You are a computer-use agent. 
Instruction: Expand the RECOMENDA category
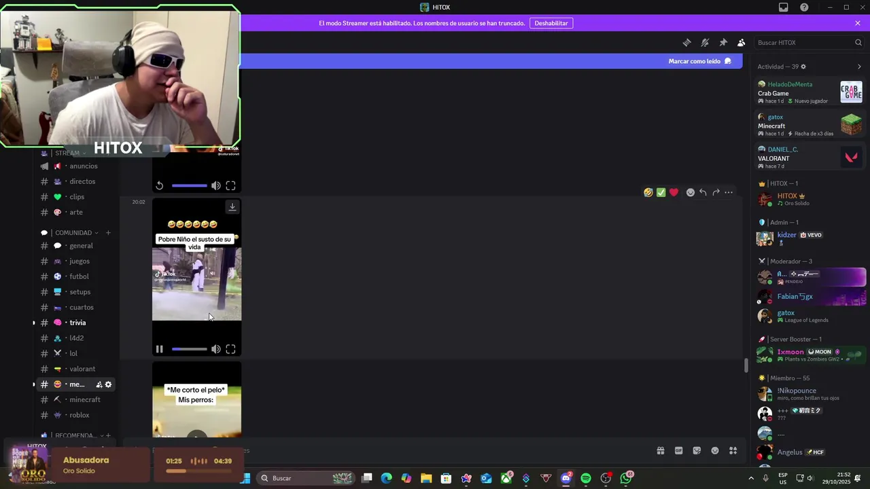pos(75,435)
